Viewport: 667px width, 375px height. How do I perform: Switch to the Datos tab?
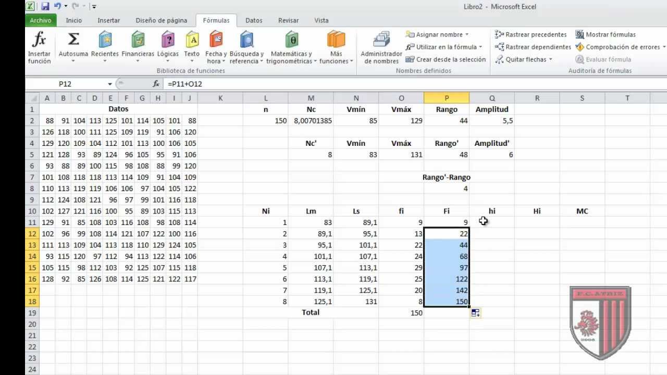pyautogui.click(x=254, y=20)
